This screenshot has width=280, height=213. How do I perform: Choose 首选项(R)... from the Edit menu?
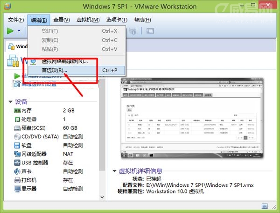(55, 71)
